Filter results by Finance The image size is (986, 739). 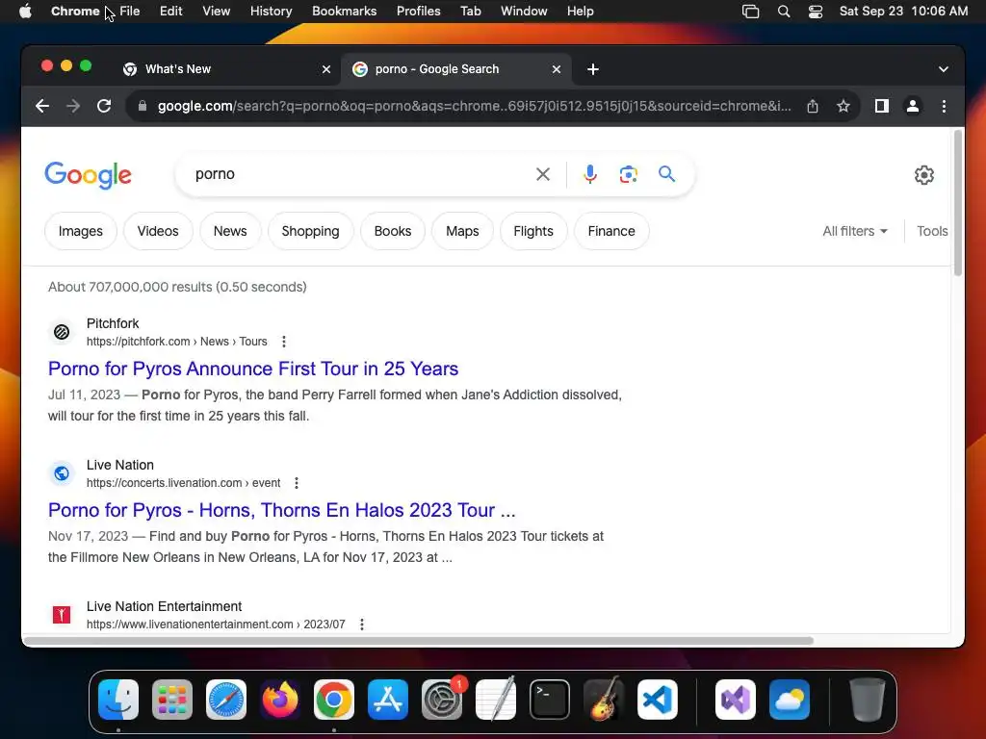coord(611,231)
